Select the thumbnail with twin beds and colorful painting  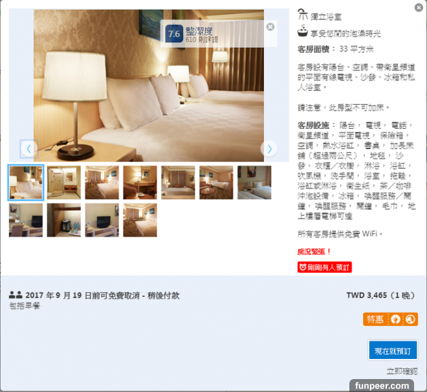254,182
